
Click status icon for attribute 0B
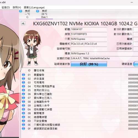click(x=23, y=113)
